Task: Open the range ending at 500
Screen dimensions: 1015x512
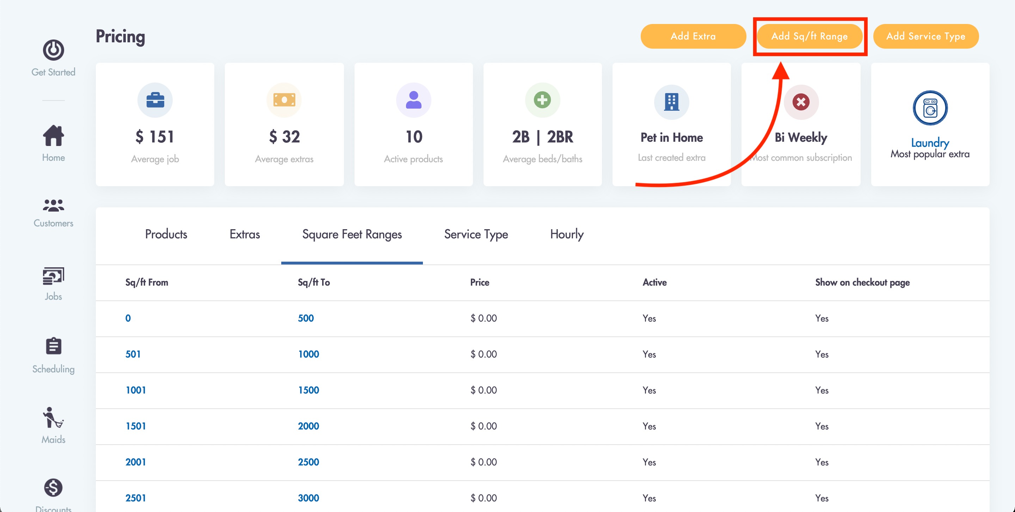Action: (x=306, y=318)
